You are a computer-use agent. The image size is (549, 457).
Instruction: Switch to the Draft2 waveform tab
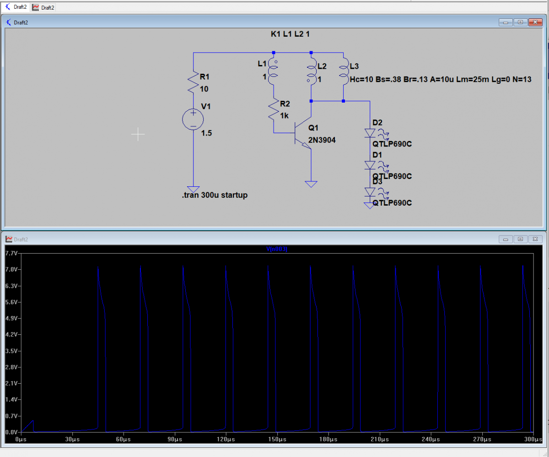pos(43,7)
